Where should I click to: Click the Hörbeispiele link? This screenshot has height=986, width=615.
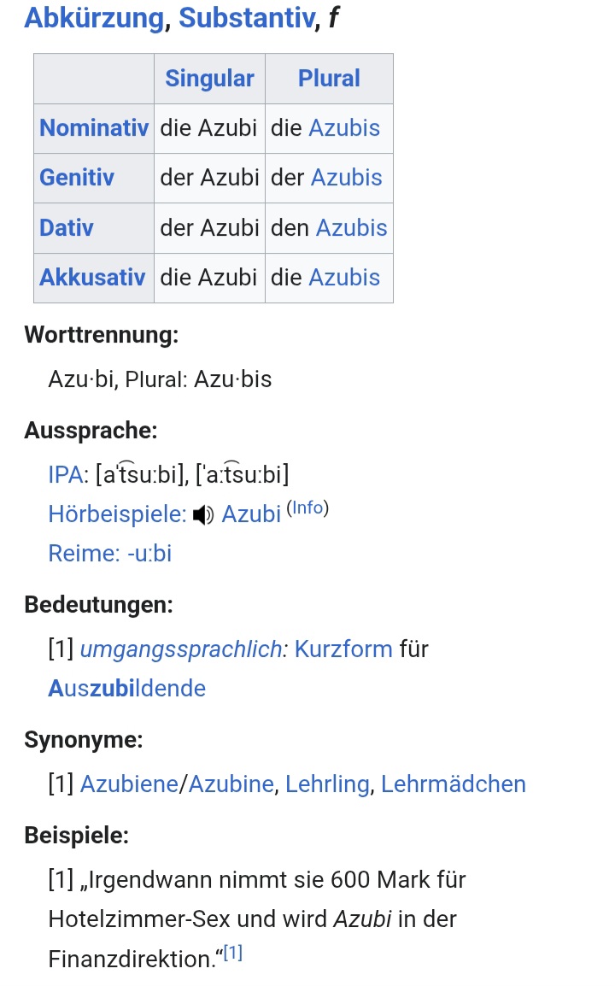click(117, 514)
